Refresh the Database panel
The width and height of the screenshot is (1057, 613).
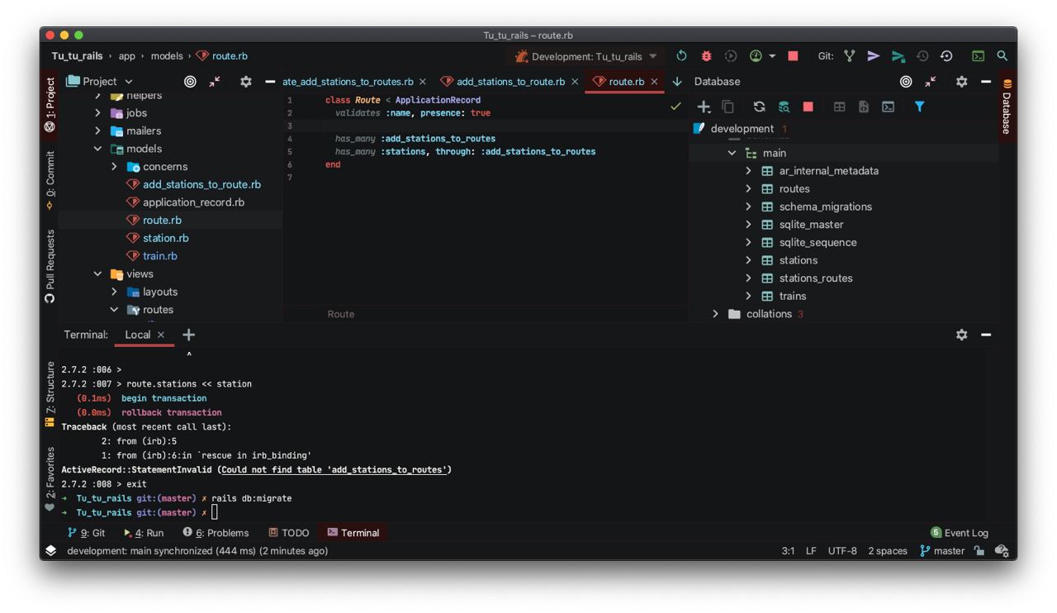759,107
